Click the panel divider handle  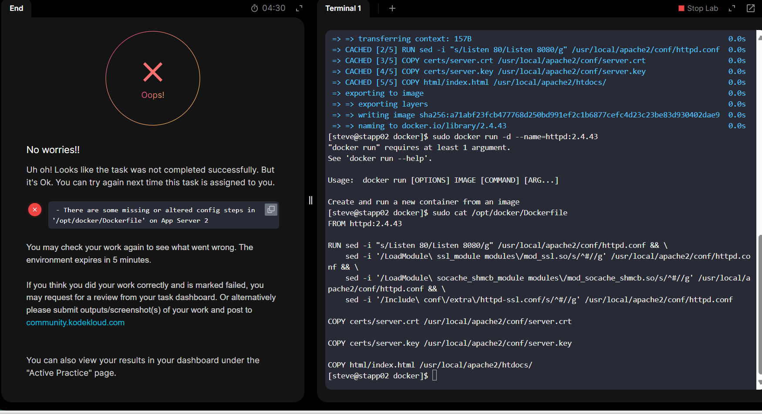(310, 200)
